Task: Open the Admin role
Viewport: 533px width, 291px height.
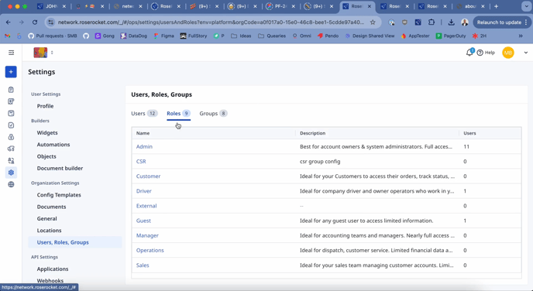Action: point(144,147)
